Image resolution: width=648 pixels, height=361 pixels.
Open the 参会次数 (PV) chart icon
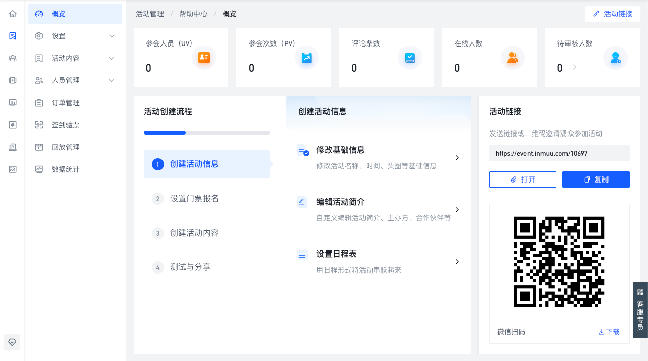point(307,58)
